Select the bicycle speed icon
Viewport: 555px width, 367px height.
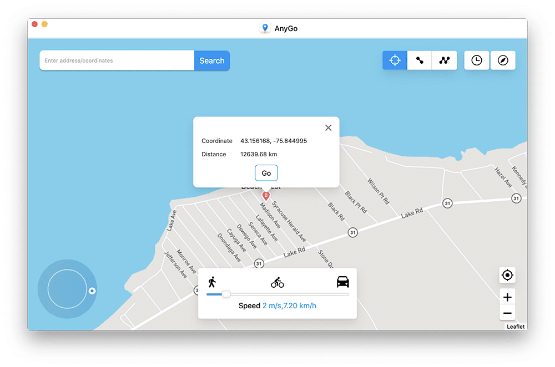[x=277, y=283]
